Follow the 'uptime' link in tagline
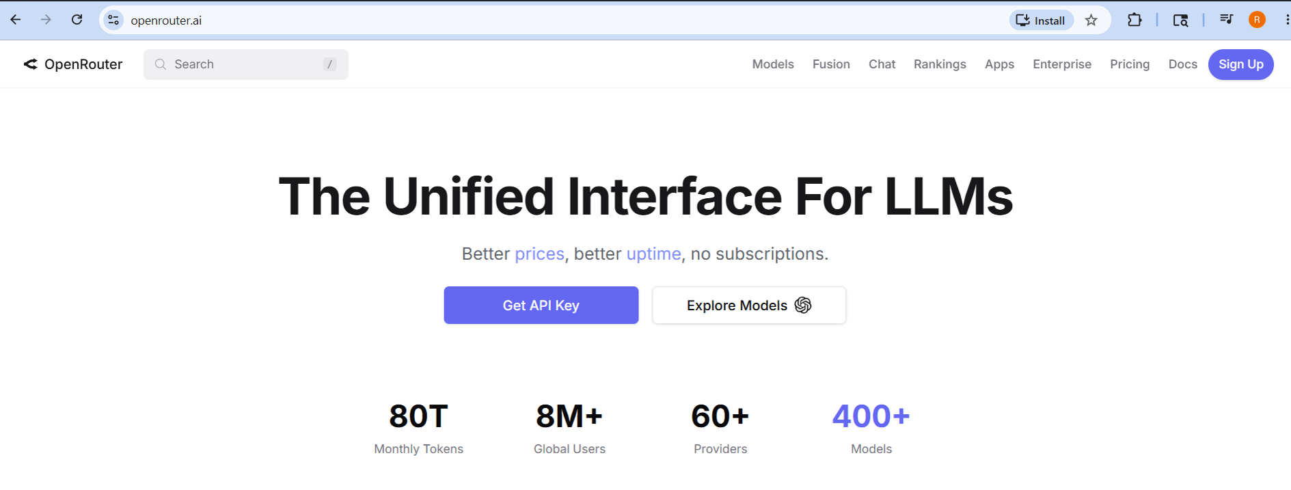1291x490 pixels. (x=653, y=254)
